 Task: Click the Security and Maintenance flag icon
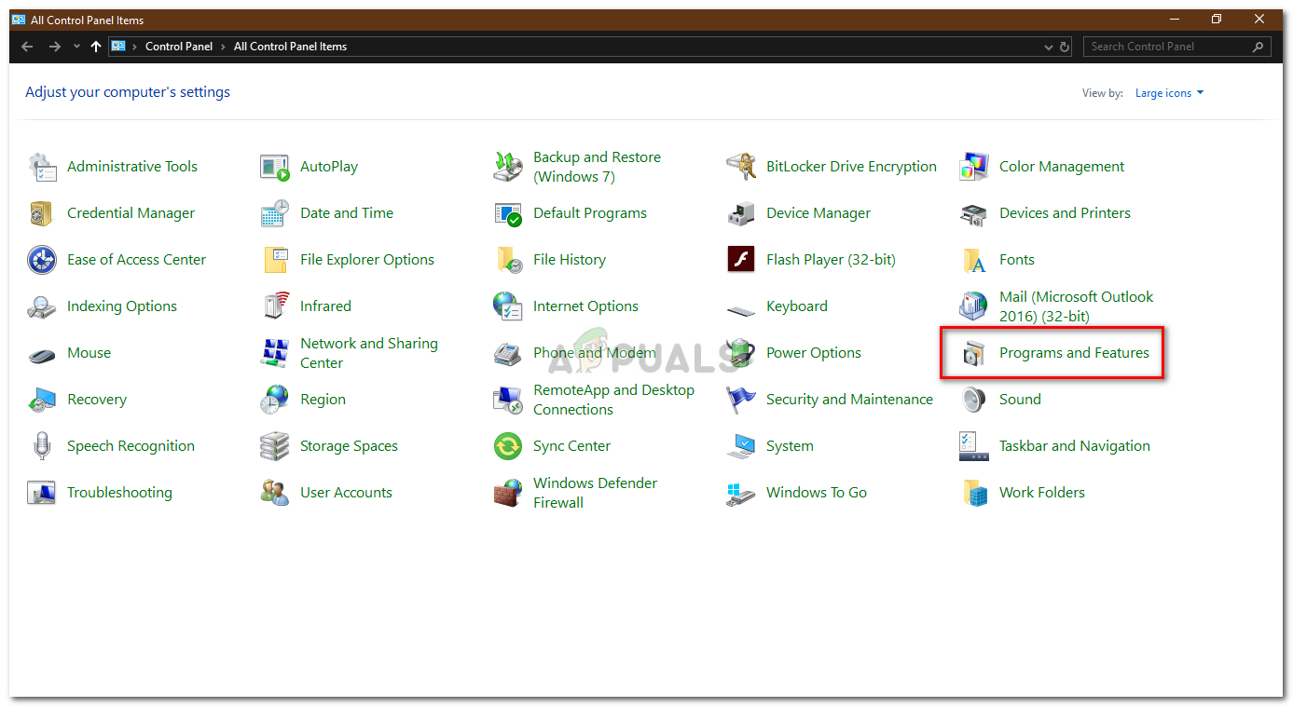[741, 400]
